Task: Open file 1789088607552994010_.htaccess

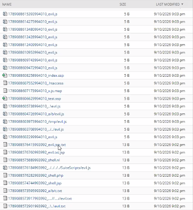Action: point(36,83)
